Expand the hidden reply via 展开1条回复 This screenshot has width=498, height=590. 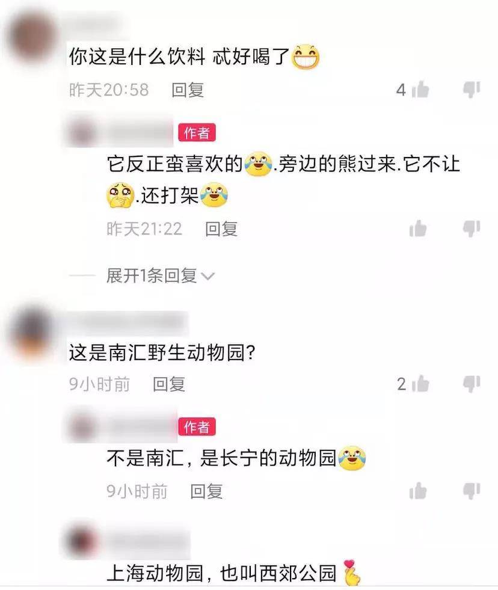pyautogui.click(x=152, y=276)
